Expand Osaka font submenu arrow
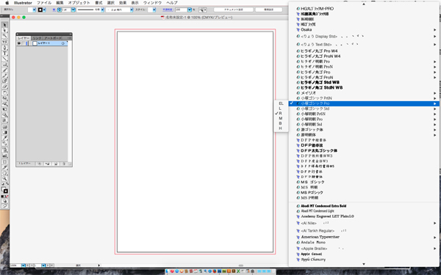 435,29
